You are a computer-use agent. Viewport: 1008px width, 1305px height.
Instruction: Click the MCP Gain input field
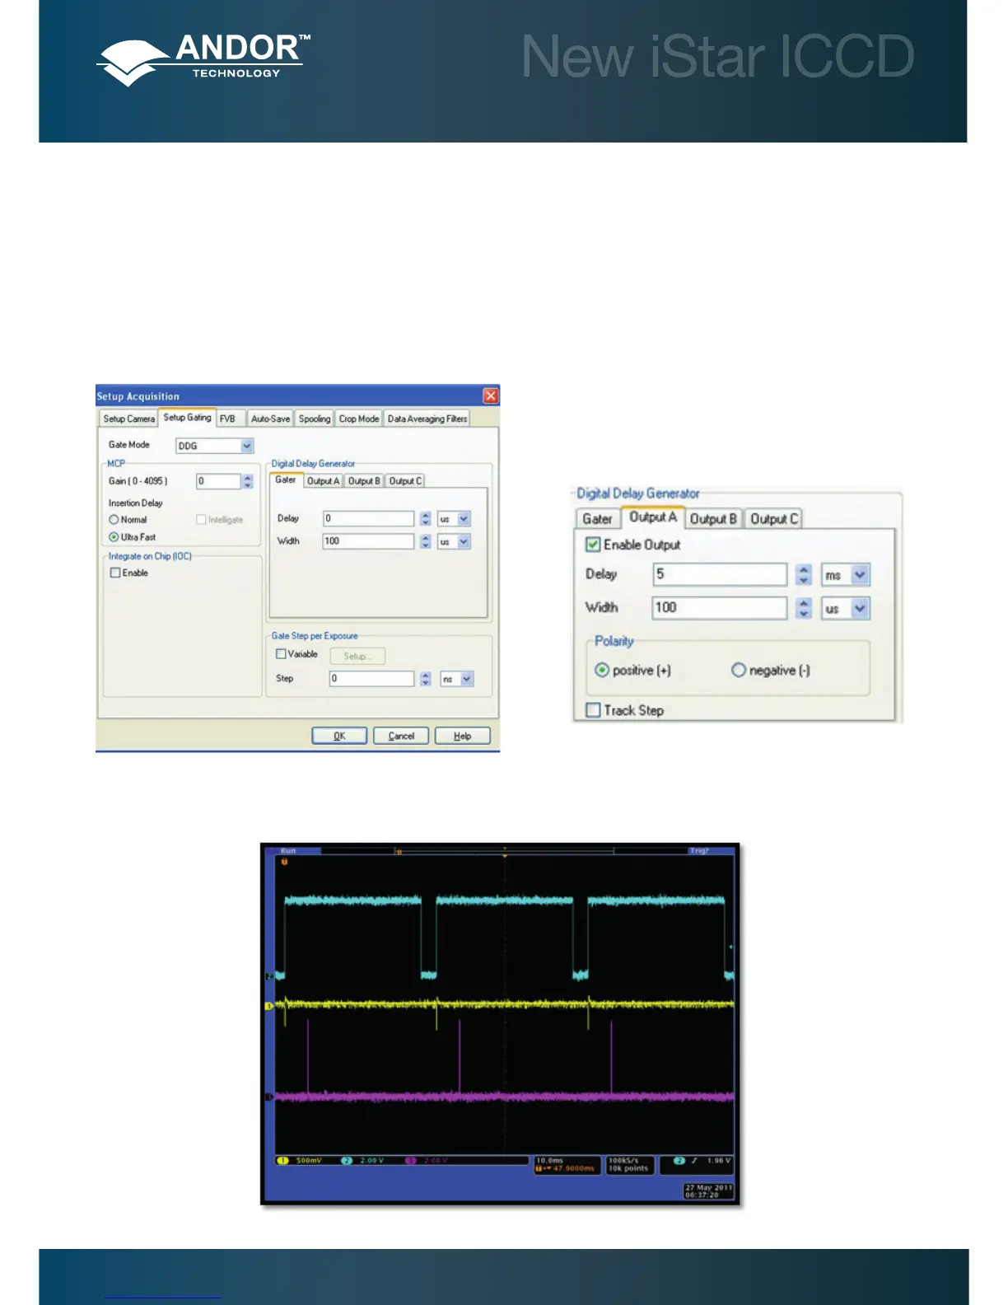point(218,481)
